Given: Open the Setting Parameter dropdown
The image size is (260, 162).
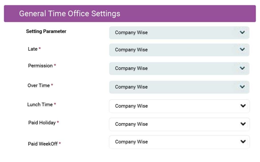Looking at the screenshot, I should 179,33.
